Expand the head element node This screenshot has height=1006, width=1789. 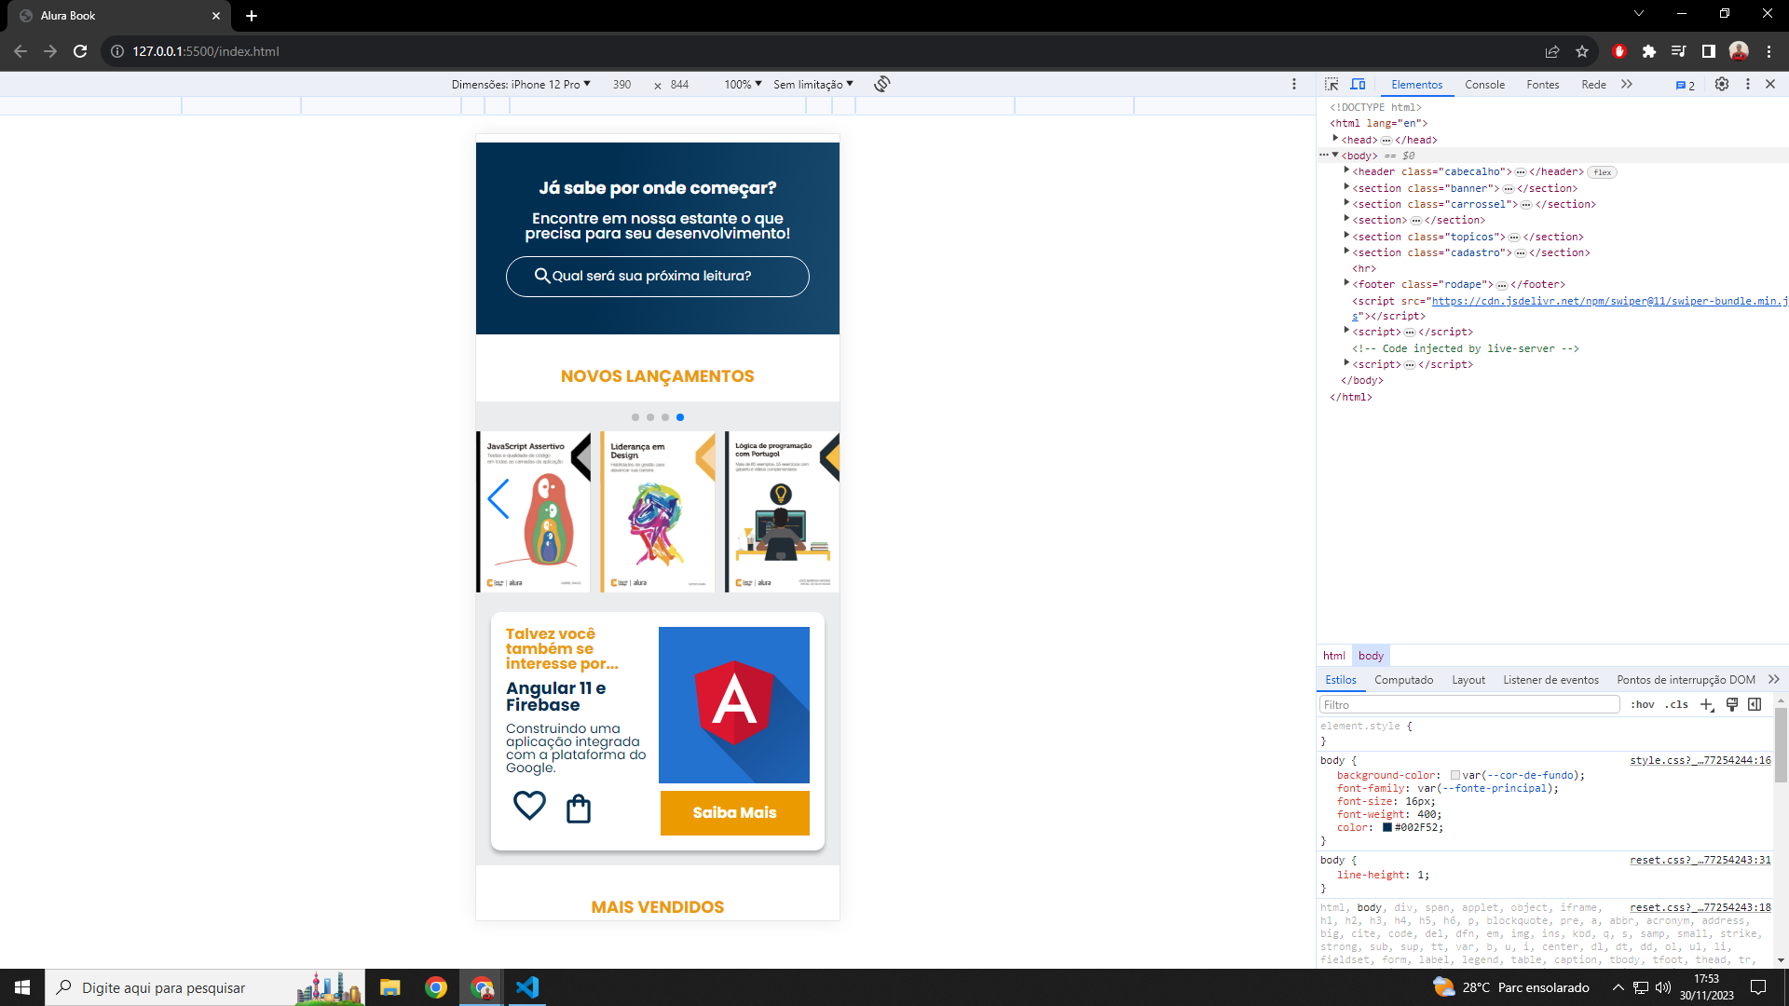click(1335, 139)
